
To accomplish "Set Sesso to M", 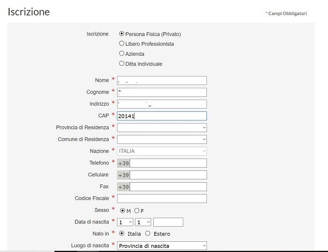I will [123, 211].
